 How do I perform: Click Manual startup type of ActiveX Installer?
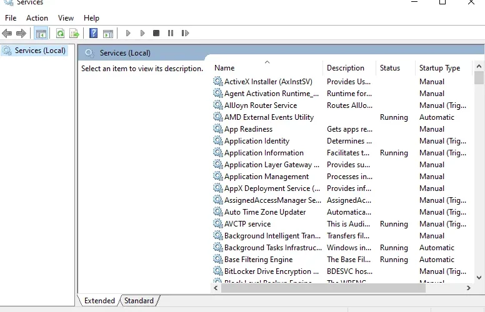pyautogui.click(x=432, y=82)
